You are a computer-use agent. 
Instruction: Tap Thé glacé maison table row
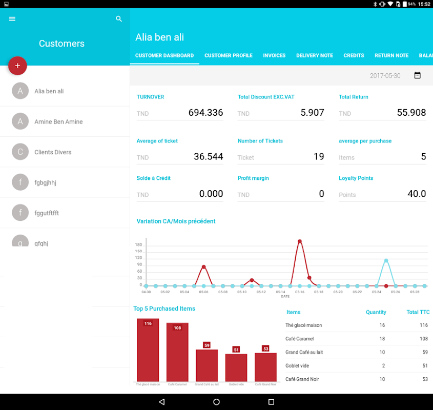(x=357, y=325)
